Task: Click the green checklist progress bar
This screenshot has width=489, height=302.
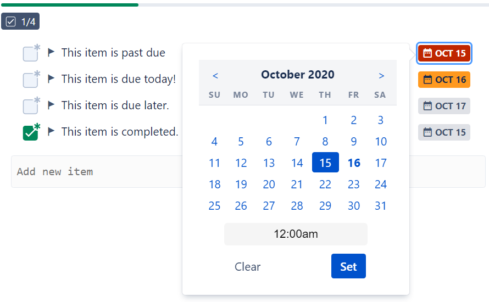Action: pos(69,5)
